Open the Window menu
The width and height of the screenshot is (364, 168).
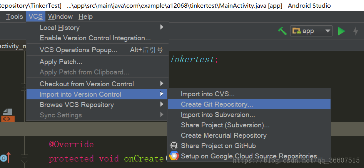point(60,16)
